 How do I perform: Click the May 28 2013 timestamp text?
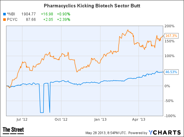pyautogui.click(x=106, y=133)
